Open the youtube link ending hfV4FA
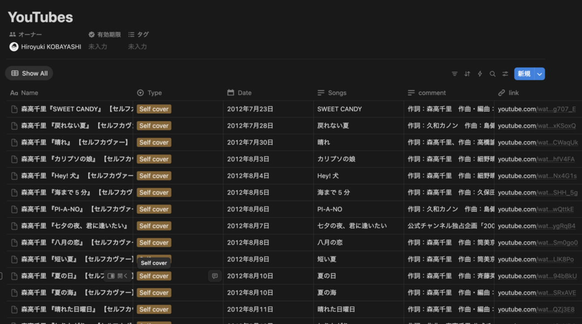The image size is (582, 324). click(536, 159)
